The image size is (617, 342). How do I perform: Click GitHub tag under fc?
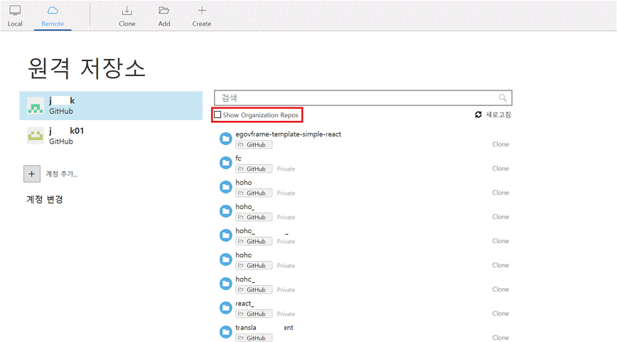pyautogui.click(x=254, y=169)
